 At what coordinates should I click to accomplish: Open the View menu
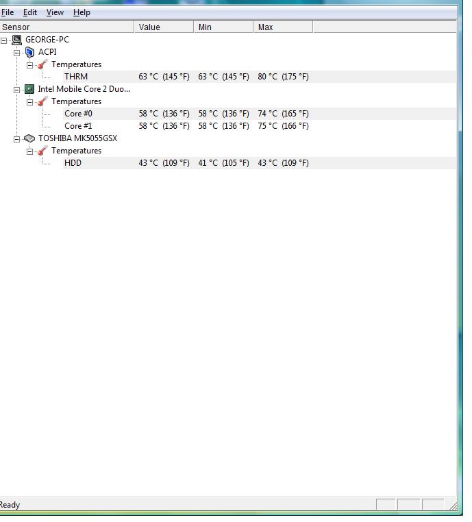55,12
